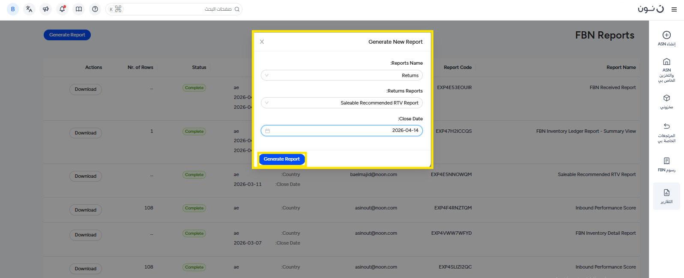Open the returns sidebar item
This screenshot has height=278, width=684.
pos(666,132)
